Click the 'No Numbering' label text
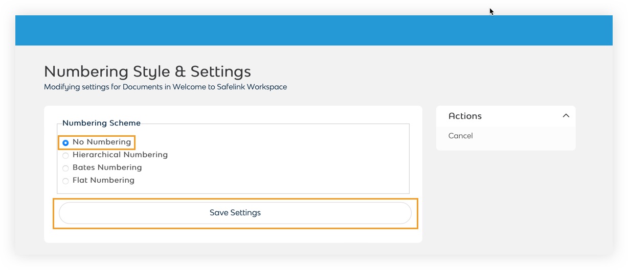This screenshot has width=628, height=270. (102, 142)
